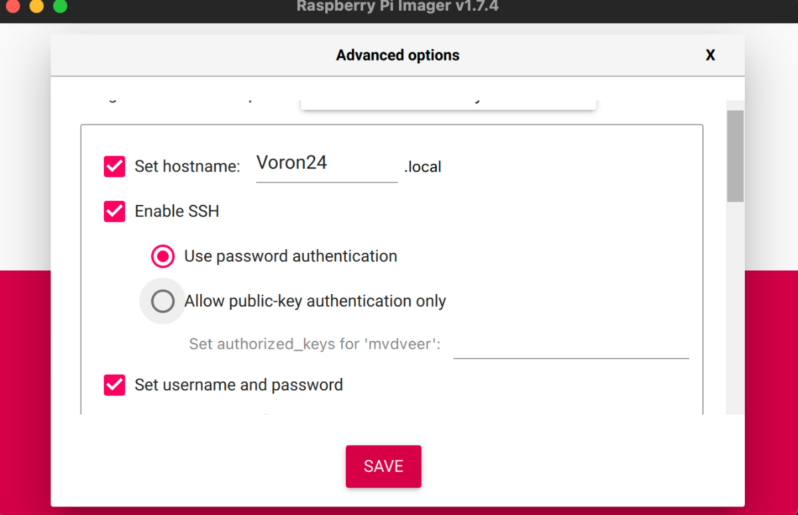Click the 'Enable SSH' label text
The image size is (798, 515).
pos(177,211)
